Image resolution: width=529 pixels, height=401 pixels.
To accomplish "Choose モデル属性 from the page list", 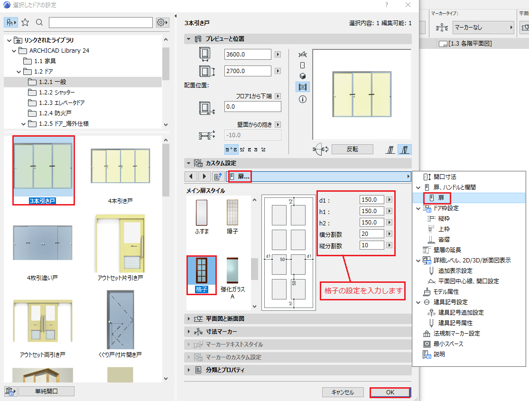I will point(445,292).
